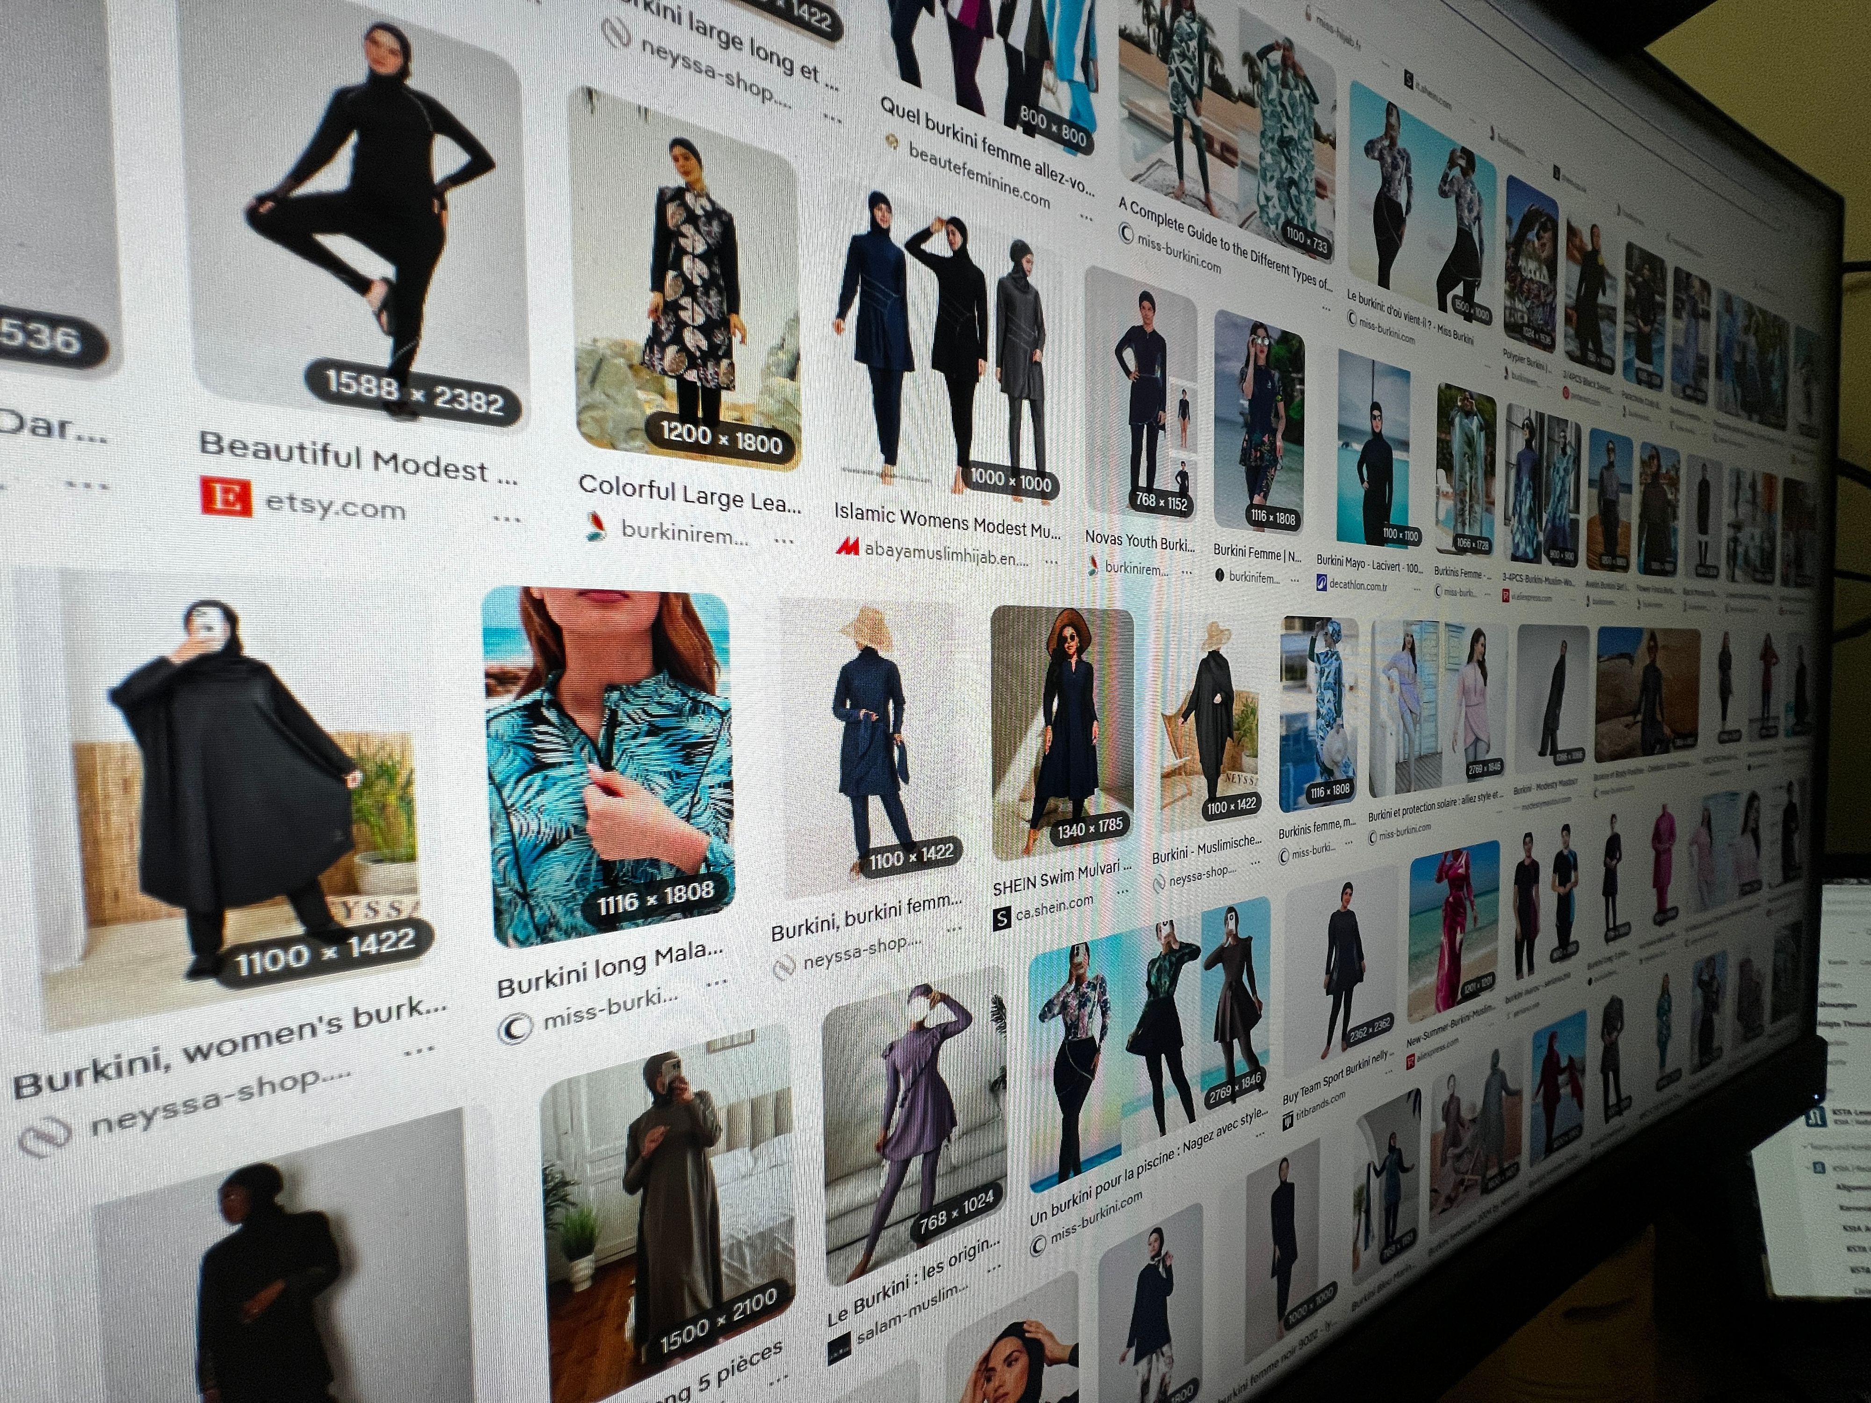Click the Etsy favicon beside etsy.com

click(x=226, y=496)
